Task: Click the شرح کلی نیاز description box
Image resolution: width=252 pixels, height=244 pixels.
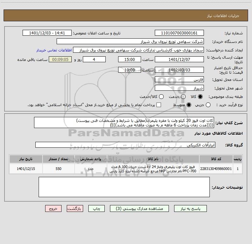Action: point(124,122)
